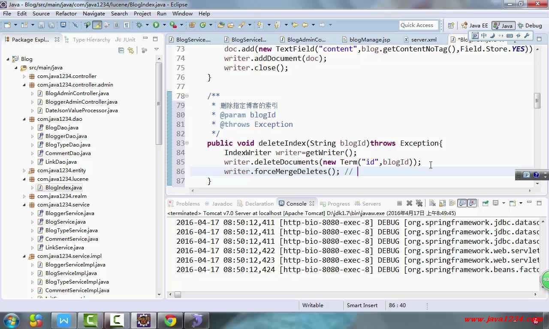This screenshot has width=549, height=329.
Task: Toggle Mark Occurrences highlighter icon
Action: tap(97, 25)
